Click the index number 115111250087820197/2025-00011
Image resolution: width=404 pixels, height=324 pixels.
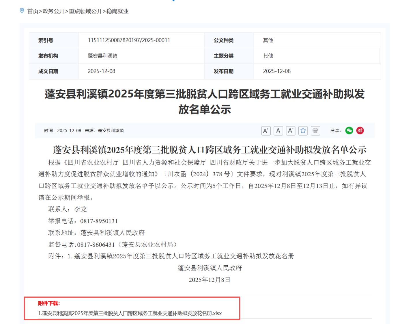(129, 40)
